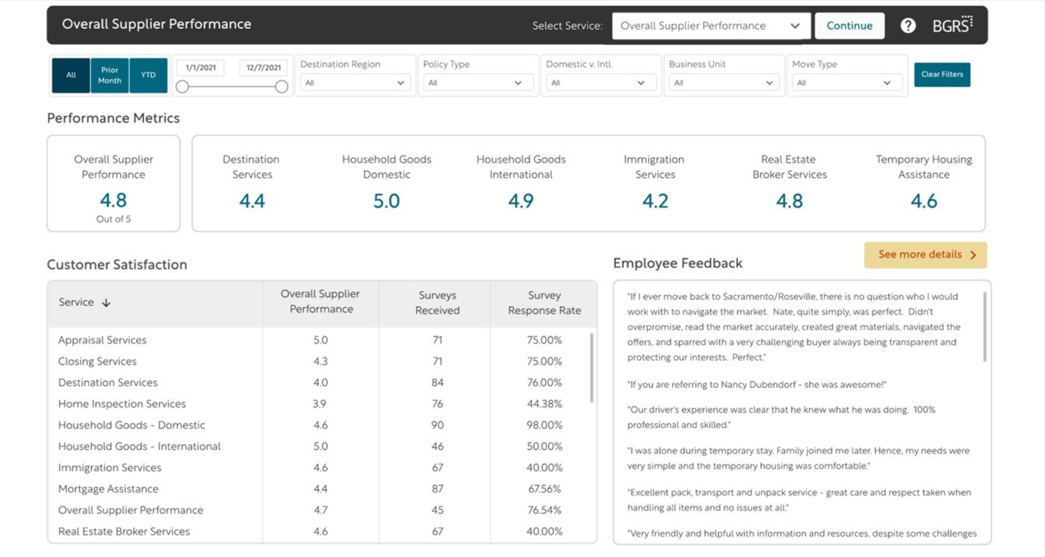Open See more details for Employee Feedback
1045x557 pixels.
point(925,255)
